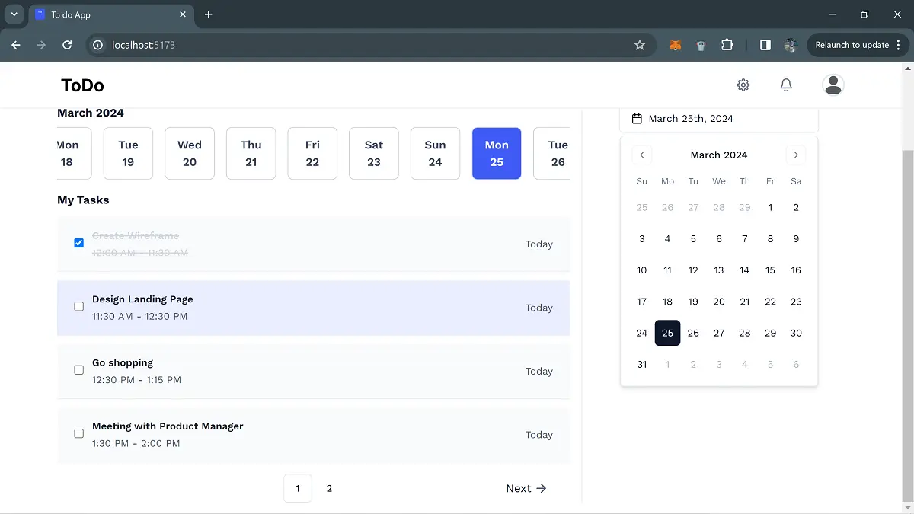This screenshot has height=514, width=914.
Task: Open the user profile avatar
Action: click(x=833, y=85)
